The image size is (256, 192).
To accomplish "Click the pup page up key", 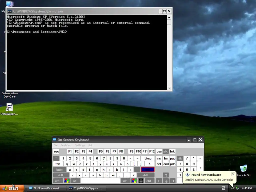I will [x=172, y=158].
